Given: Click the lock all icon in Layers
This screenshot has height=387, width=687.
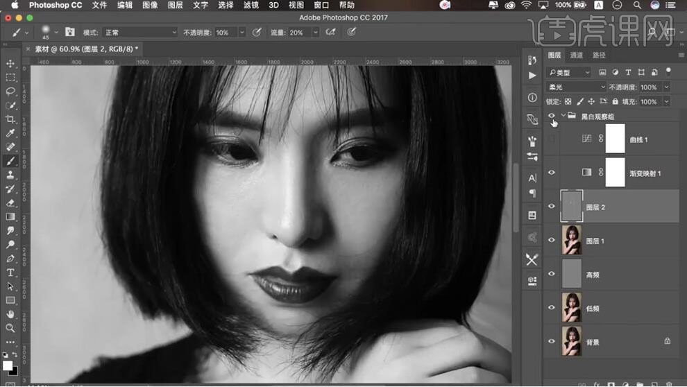Looking at the screenshot, I should click(615, 102).
